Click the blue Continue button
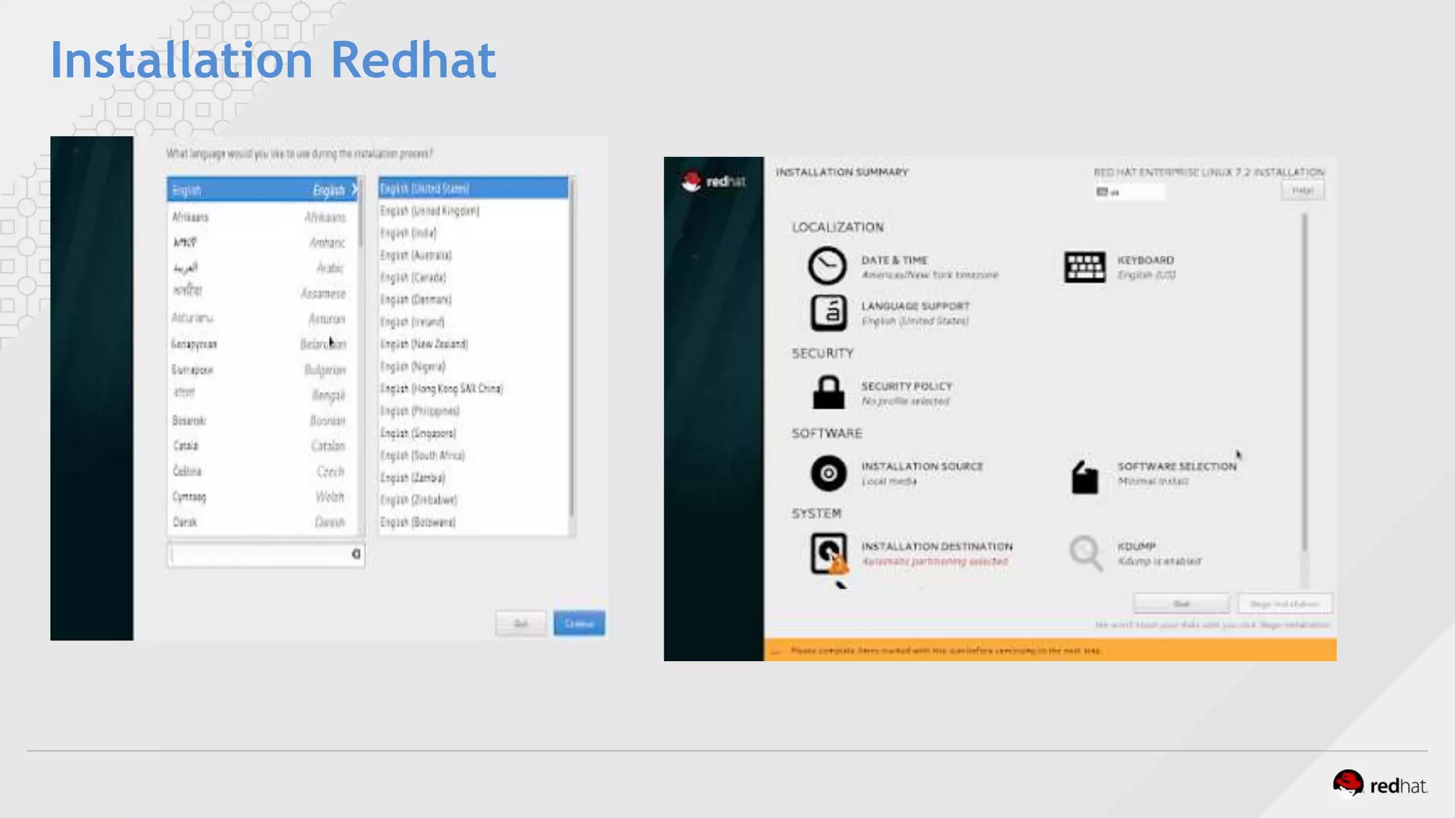Image resolution: width=1455 pixels, height=818 pixels. click(x=579, y=623)
